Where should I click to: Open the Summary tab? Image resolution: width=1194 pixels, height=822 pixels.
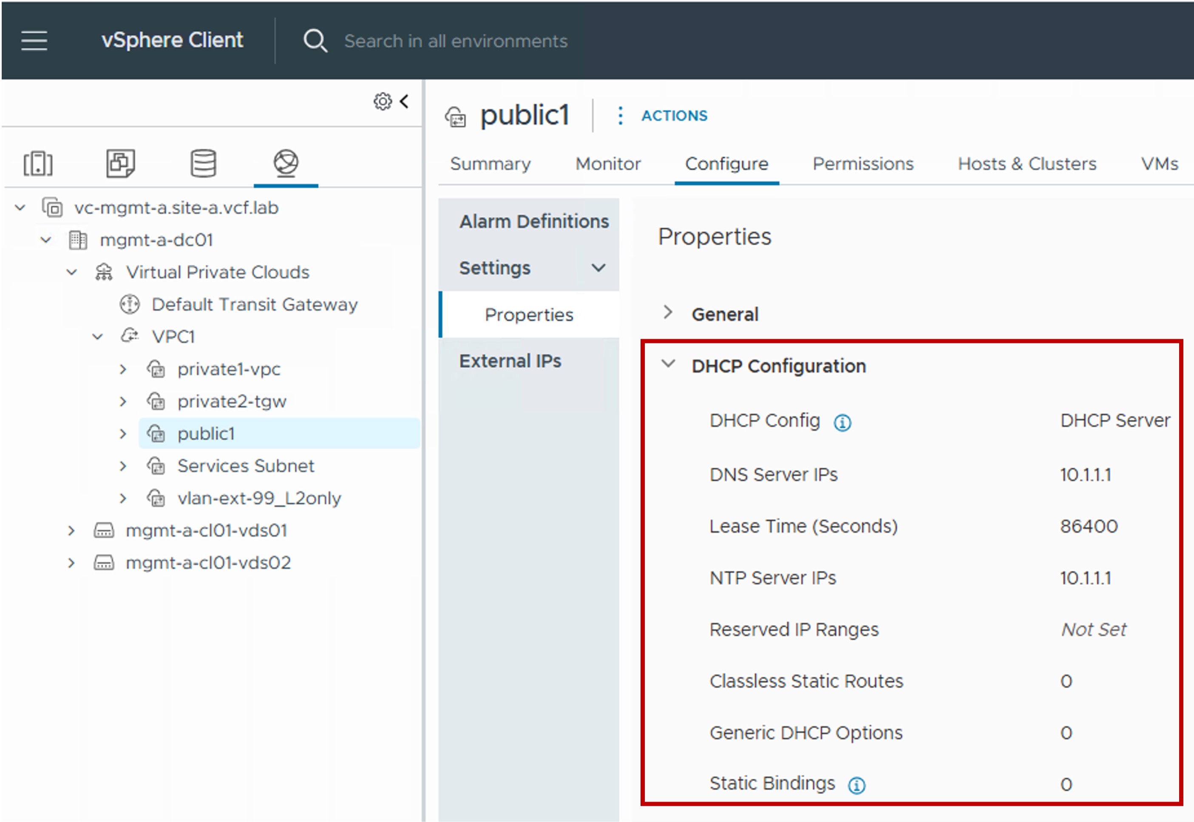[490, 164]
